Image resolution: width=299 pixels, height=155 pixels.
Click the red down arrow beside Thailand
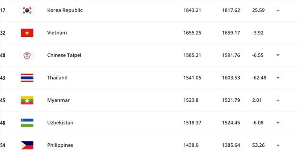click(278, 78)
